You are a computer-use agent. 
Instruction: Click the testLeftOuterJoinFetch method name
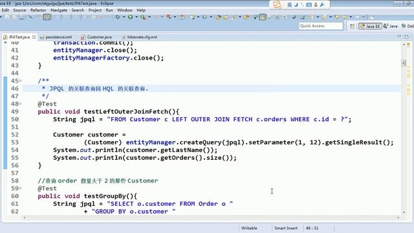tap(126, 111)
